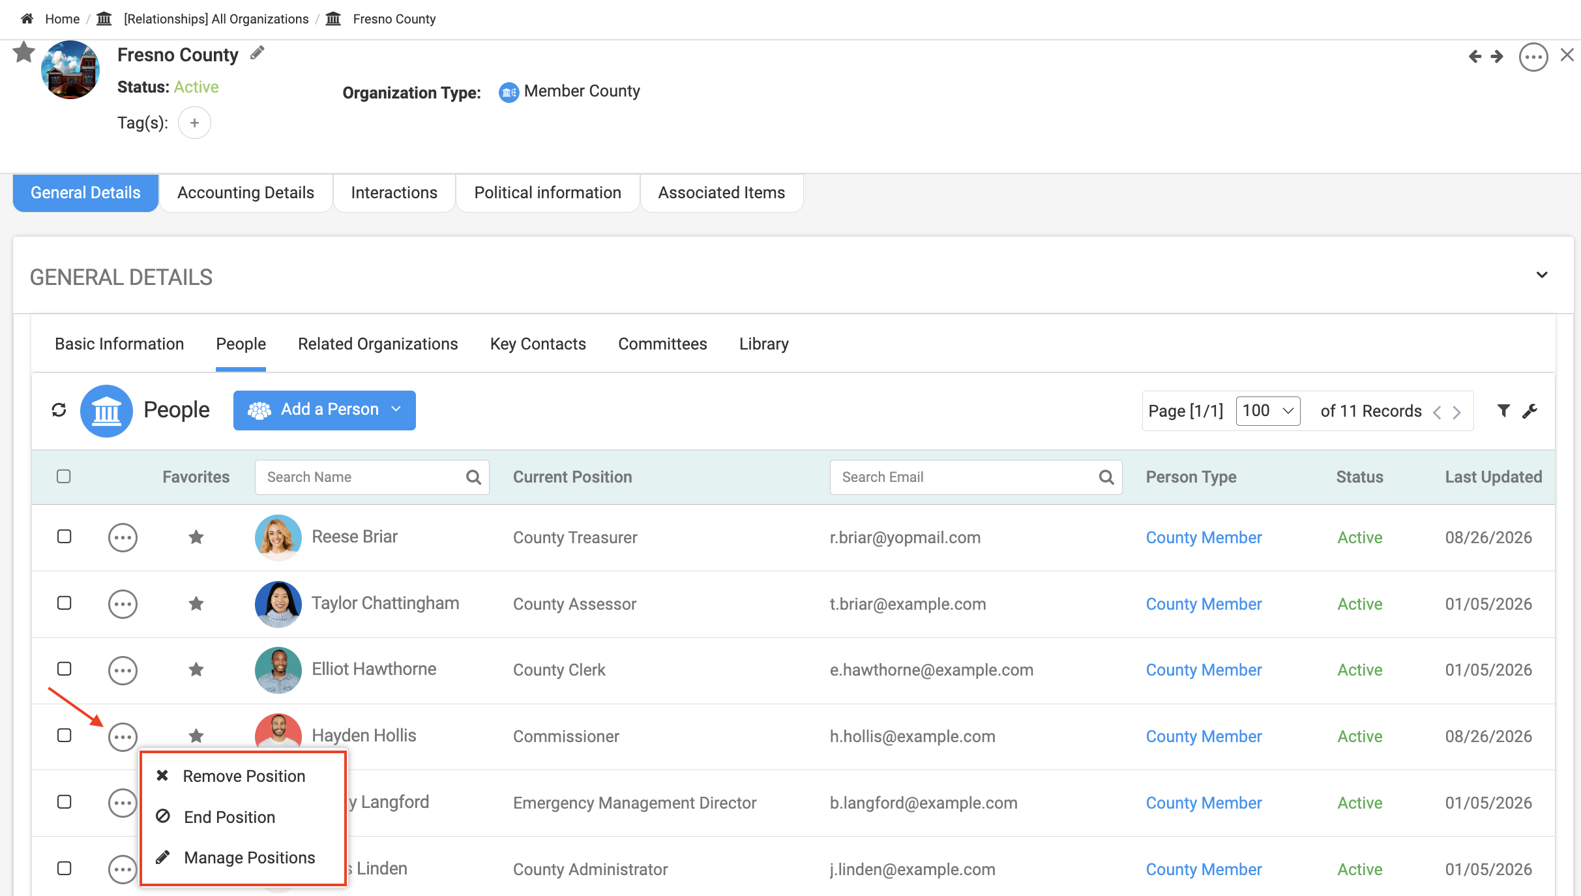Open Reese Briar's County Member link
Image resolution: width=1581 pixels, height=896 pixels.
1204,537
